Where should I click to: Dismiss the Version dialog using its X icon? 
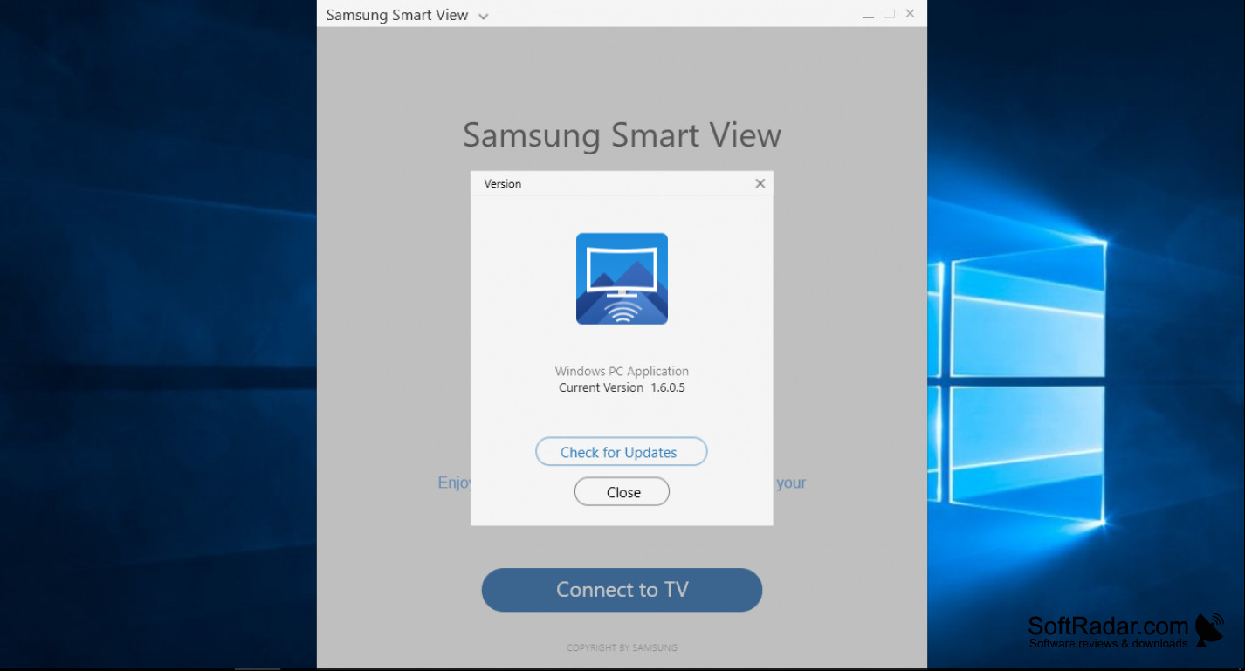[760, 183]
